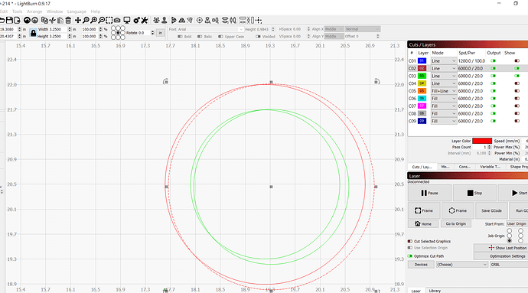
Task: Click the Save GCode button
Action: 491,210
